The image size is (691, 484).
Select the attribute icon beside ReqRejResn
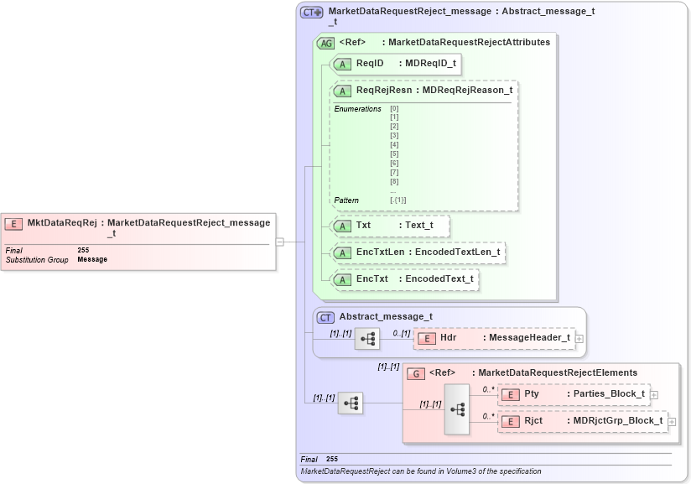pos(342,90)
